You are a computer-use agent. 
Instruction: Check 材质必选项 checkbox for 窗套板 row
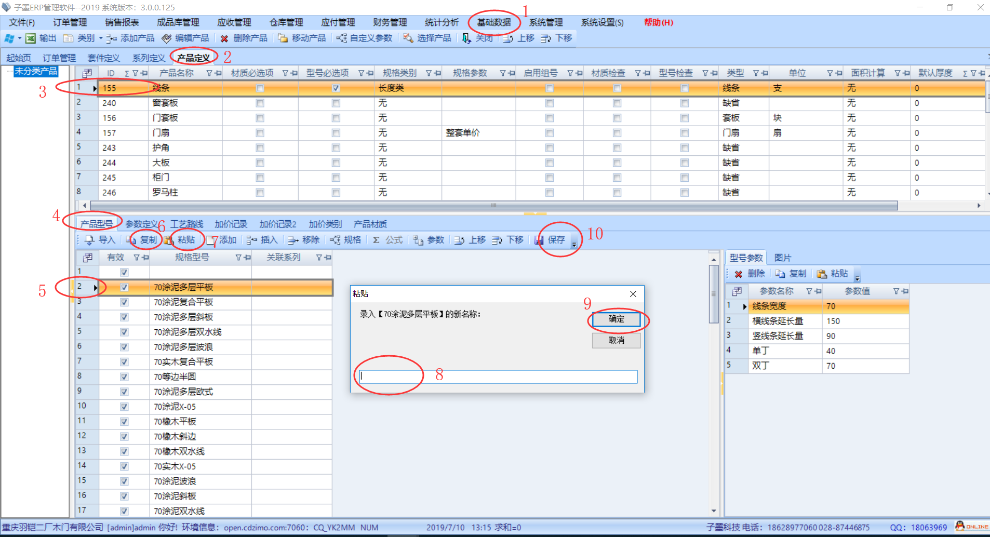click(260, 103)
